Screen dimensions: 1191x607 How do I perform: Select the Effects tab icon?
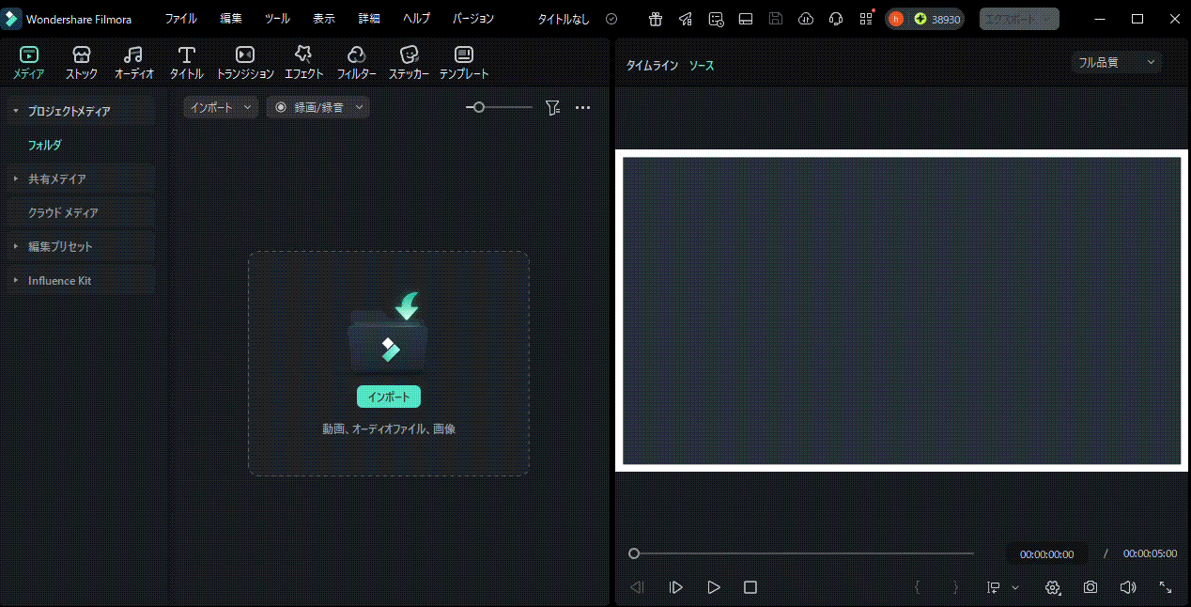tap(303, 56)
